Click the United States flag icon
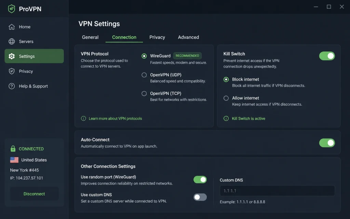This screenshot has width=350, height=219. (14, 160)
